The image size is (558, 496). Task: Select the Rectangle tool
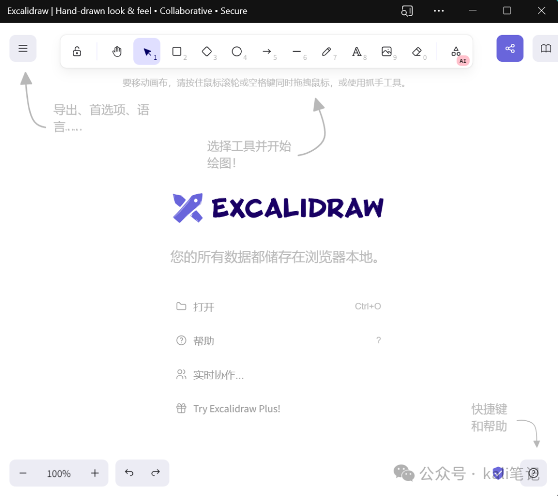(x=177, y=52)
